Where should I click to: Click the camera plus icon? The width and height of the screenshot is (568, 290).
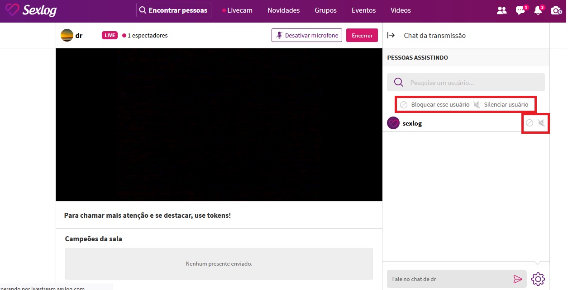[557, 10]
